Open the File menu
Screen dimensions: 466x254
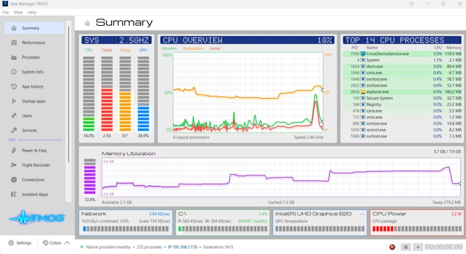coord(6,12)
